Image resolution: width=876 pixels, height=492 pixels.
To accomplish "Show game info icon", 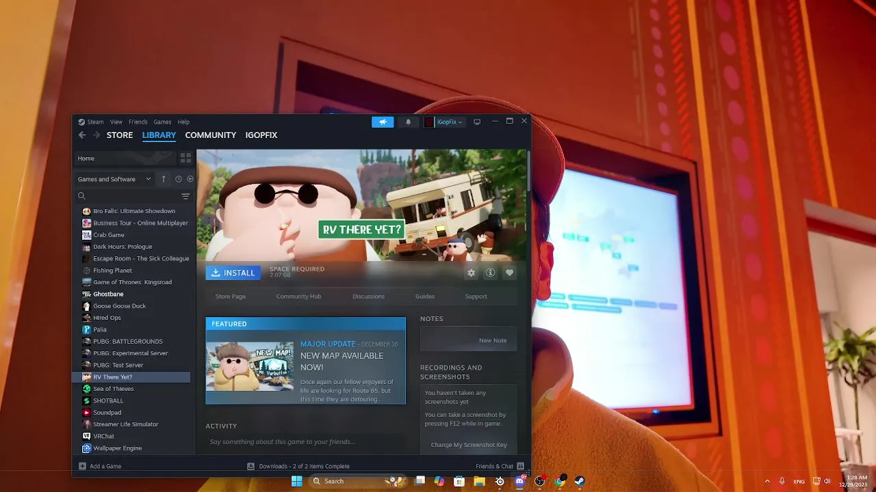I will point(490,273).
